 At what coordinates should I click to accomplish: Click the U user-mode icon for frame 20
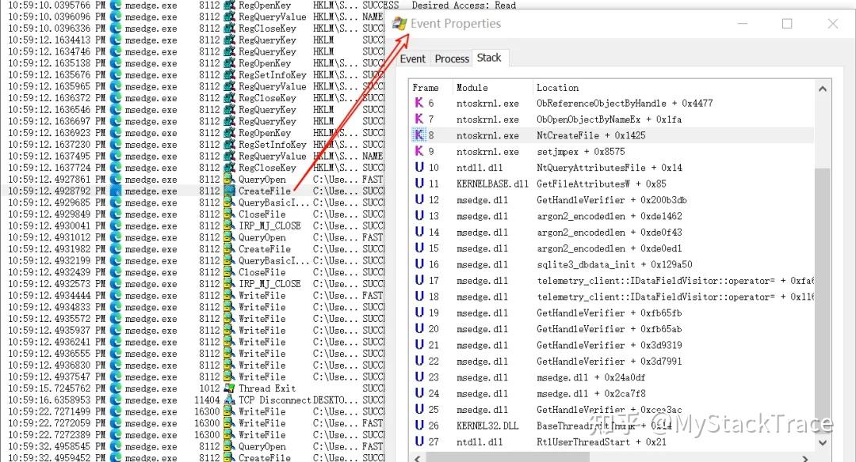pos(419,328)
